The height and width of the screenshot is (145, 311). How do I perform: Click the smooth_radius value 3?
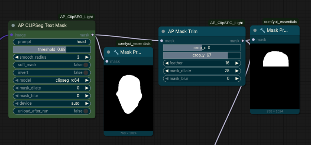click(x=78, y=57)
